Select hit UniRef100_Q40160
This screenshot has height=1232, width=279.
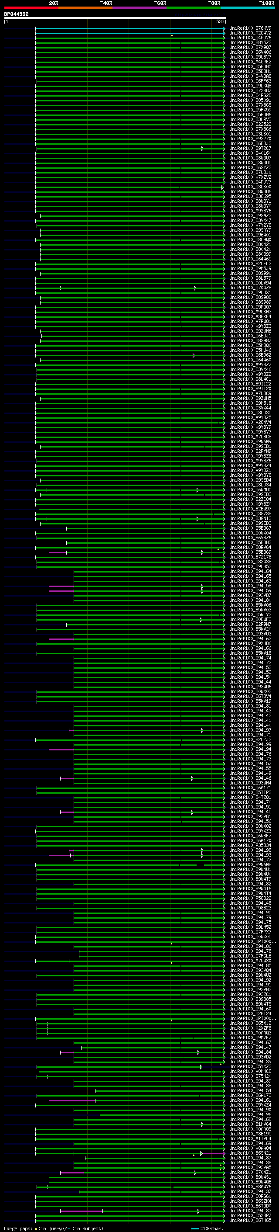coord(250,153)
